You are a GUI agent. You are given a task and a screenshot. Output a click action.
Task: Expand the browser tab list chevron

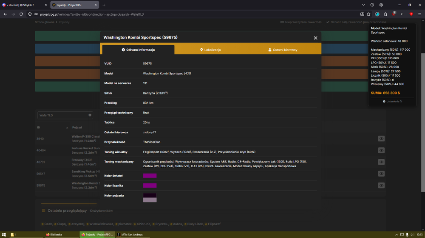(363, 5)
